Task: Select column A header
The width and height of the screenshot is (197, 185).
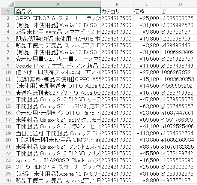Action: pyautogui.click(x=58, y=4)
